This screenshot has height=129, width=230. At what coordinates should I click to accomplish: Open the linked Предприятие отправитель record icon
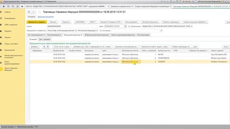(97, 30)
